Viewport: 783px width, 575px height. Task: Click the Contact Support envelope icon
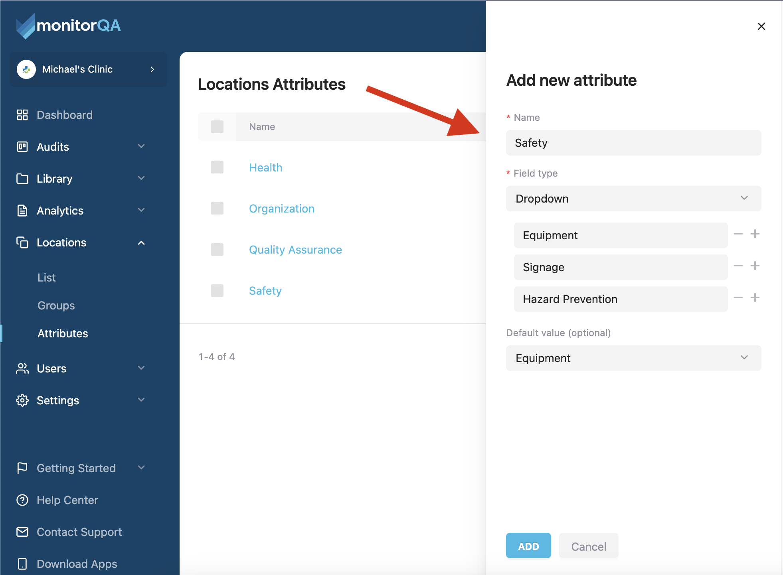point(22,532)
